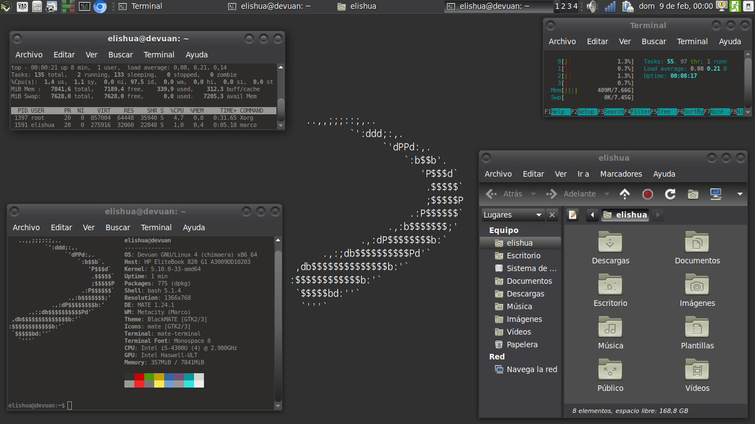
Task: Click the shutdown icon at panel far right
Action: click(x=748, y=6)
